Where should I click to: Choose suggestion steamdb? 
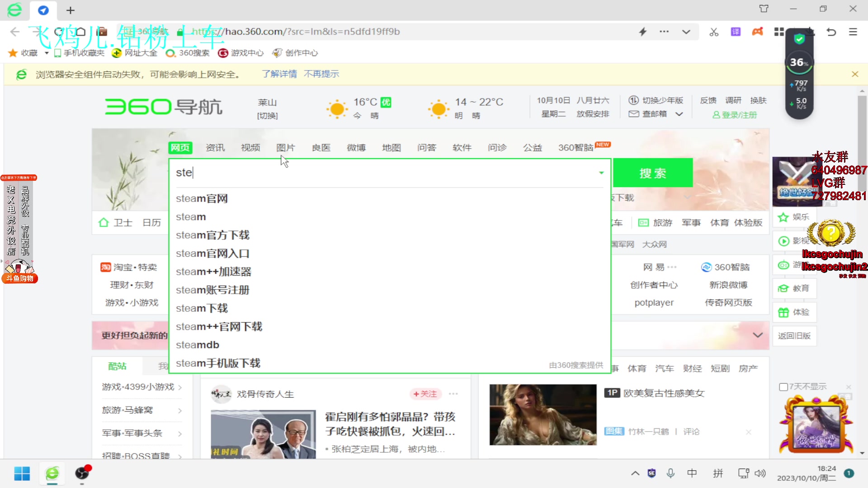coord(198,345)
